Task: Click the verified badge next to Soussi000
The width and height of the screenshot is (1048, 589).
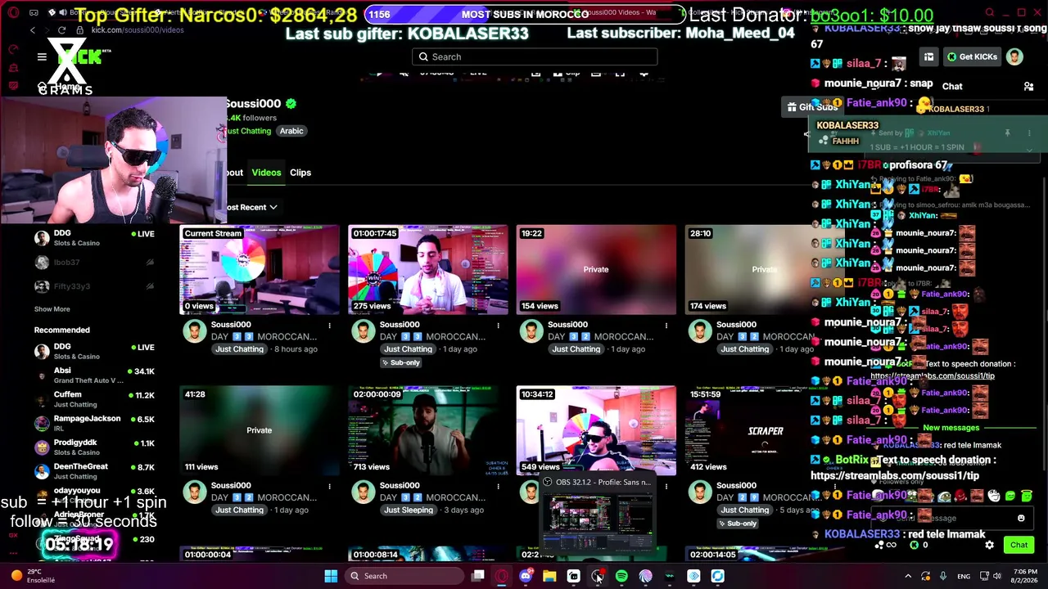Action: pos(291,104)
